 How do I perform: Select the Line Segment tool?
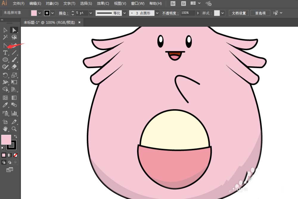pos(14,53)
